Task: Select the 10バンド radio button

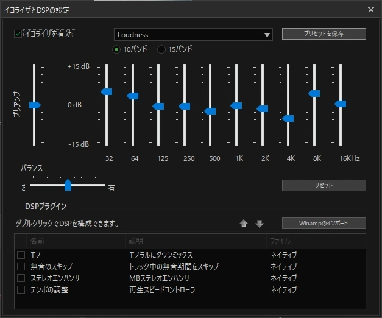Action: coord(116,49)
